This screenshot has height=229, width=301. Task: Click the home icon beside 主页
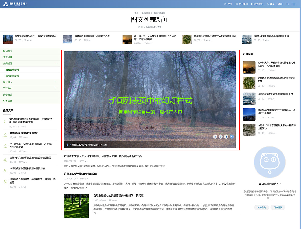coord(225,4)
